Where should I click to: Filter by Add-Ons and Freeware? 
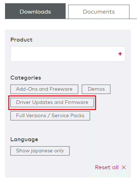[44, 89]
